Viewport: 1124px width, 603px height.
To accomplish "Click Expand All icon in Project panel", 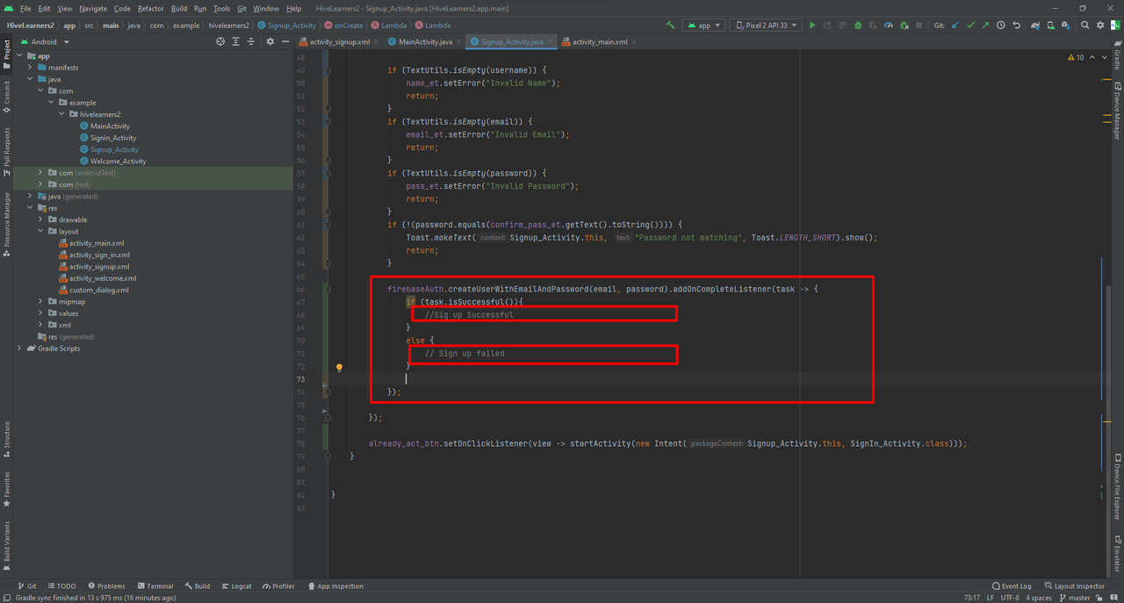I will [236, 41].
